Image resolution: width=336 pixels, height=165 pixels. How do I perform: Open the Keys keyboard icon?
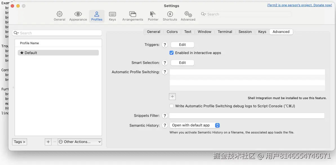(112, 14)
